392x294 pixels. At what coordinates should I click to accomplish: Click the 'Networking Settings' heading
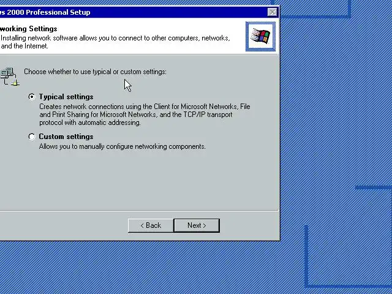point(29,29)
